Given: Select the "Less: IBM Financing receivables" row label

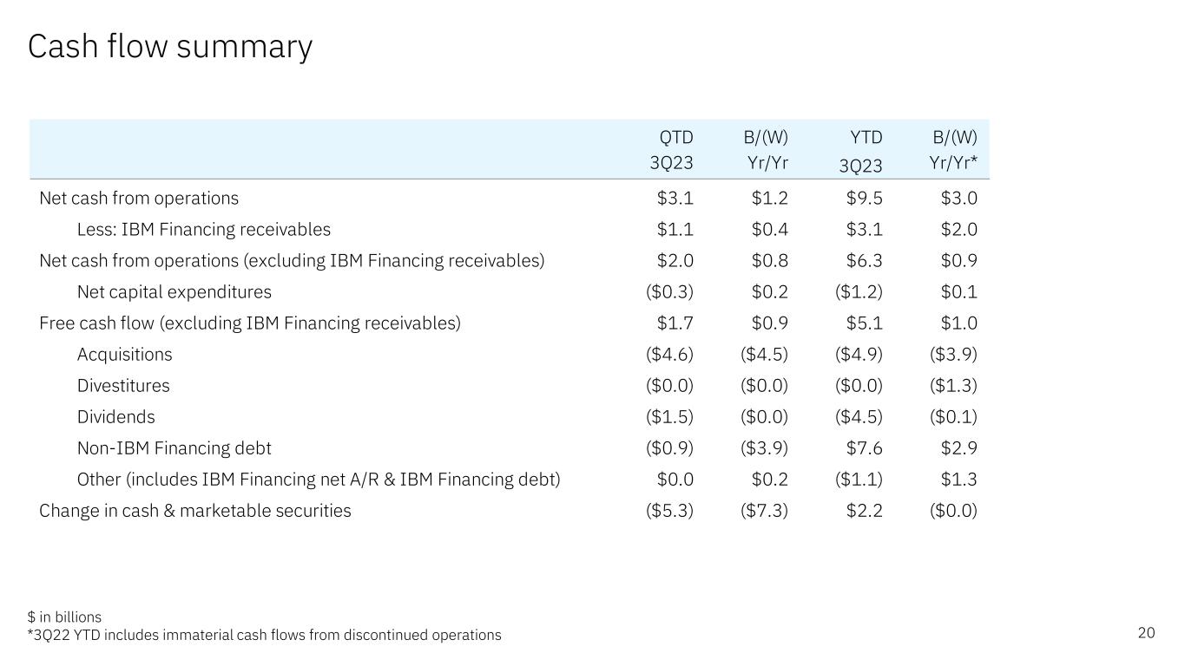Looking at the screenshot, I should (x=203, y=230).
